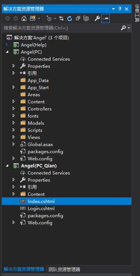Click the solution and folder view switch icon

click(33, 18)
